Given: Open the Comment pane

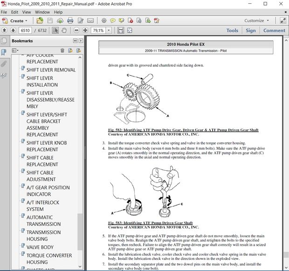Looking at the screenshot, I should click(x=274, y=30).
